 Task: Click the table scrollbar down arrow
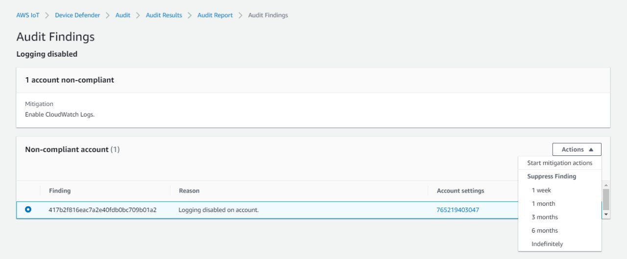[x=606, y=214]
